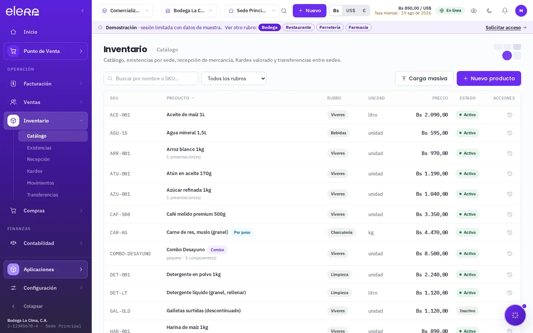Switch currency to Bs

pos(336,11)
